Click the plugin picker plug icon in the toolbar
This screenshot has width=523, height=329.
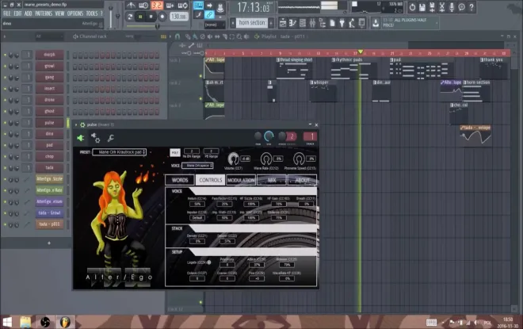pos(342,23)
